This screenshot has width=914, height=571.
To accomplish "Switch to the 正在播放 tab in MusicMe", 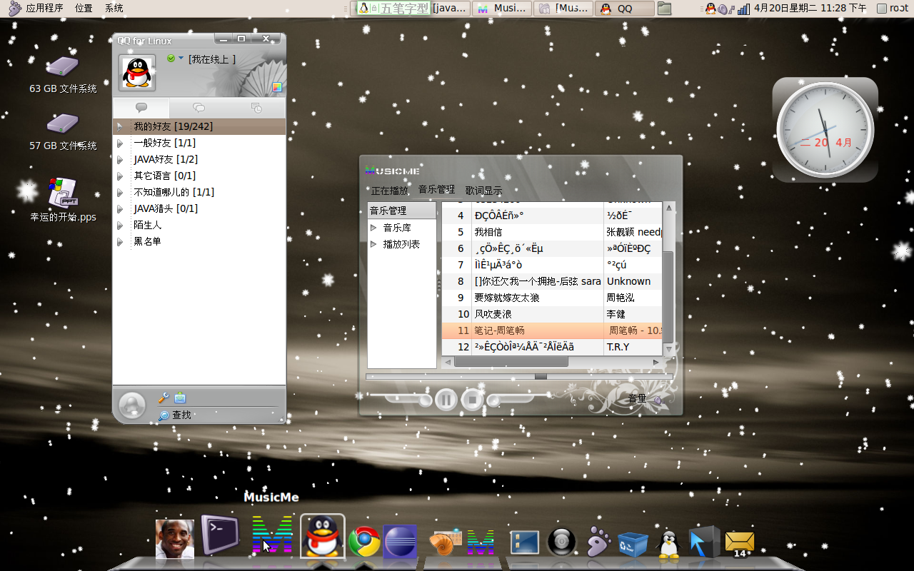I will 389,191.
